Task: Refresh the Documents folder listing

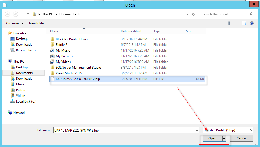Action: 194,14
